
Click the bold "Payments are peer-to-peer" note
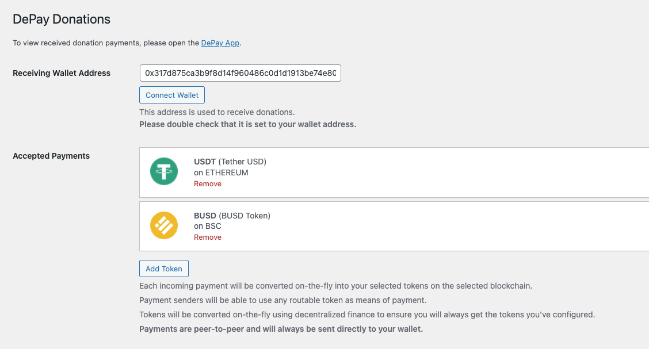coord(281,329)
